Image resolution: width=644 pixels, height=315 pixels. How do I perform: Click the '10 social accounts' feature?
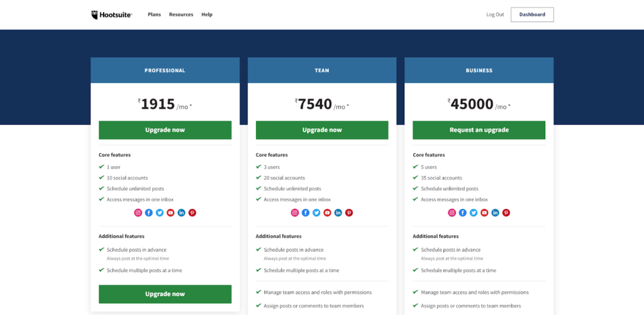[127, 178]
